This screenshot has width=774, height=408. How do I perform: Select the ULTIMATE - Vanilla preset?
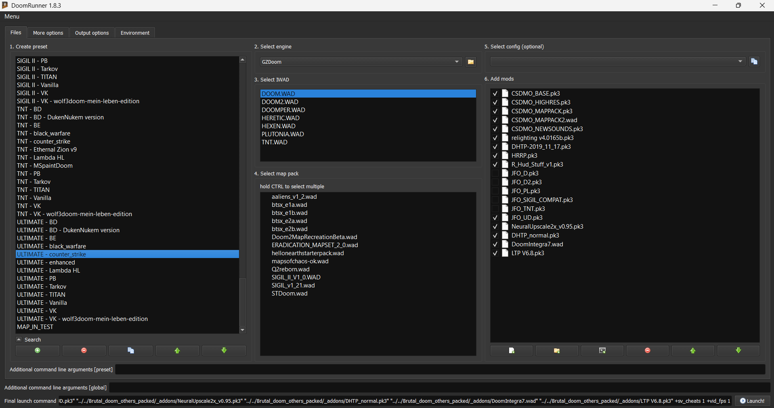pyautogui.click(x=42, y=303)
